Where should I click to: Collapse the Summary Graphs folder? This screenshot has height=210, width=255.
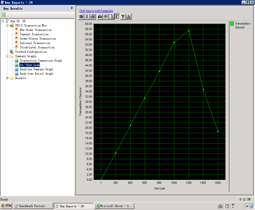[7, 56]
